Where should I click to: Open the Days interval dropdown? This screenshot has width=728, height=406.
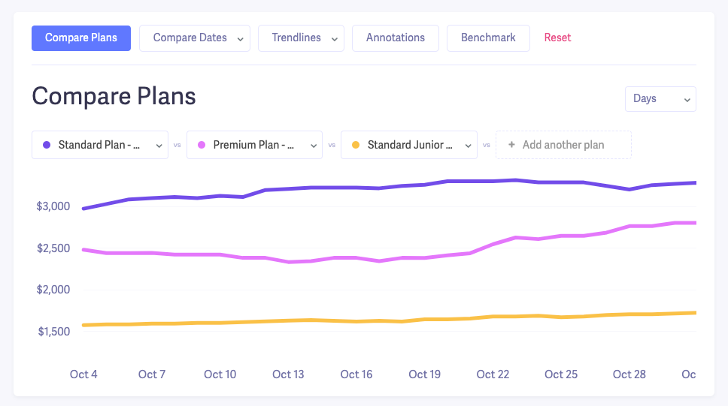660,99
